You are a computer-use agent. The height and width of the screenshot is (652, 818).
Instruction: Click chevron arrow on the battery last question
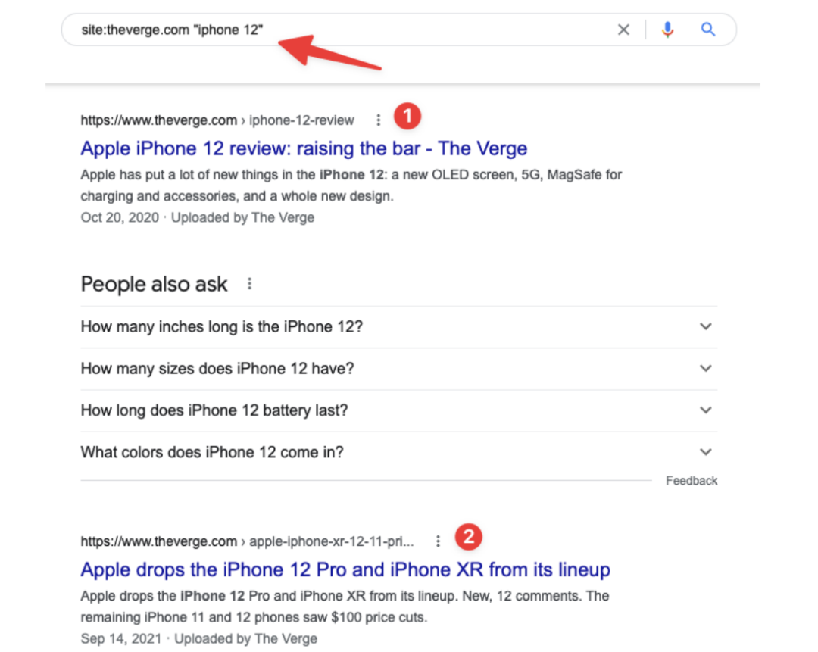[x=705, y=410]
